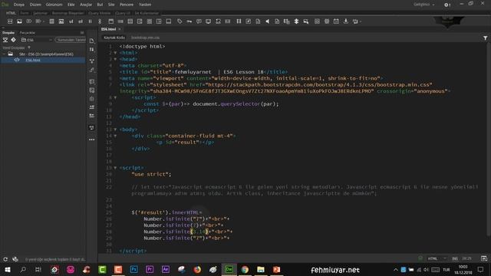
Task: Insert unordered list (ul) icon
Action: (x=71, y=21)
